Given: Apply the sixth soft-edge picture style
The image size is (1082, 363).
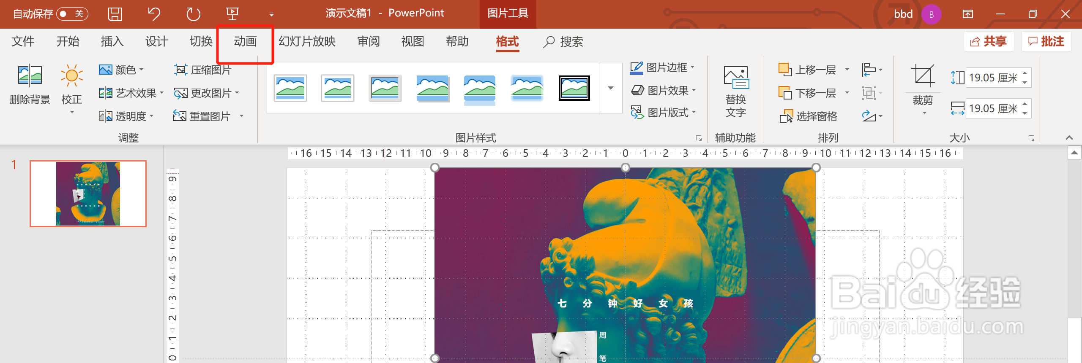Looking at the screenshot, I should [x=527, y=88].
